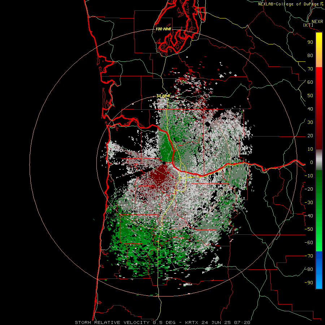
Task: Click the "0.5 DEG" elevation angle in the caption
Action: [x=164, y=322]
